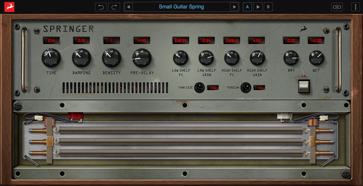Screen dimensions: 363x186
Task: Click the Density value display
Action: coord(111,40)
